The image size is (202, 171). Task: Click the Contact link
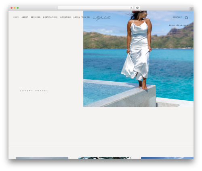click(x=177, y=17)
